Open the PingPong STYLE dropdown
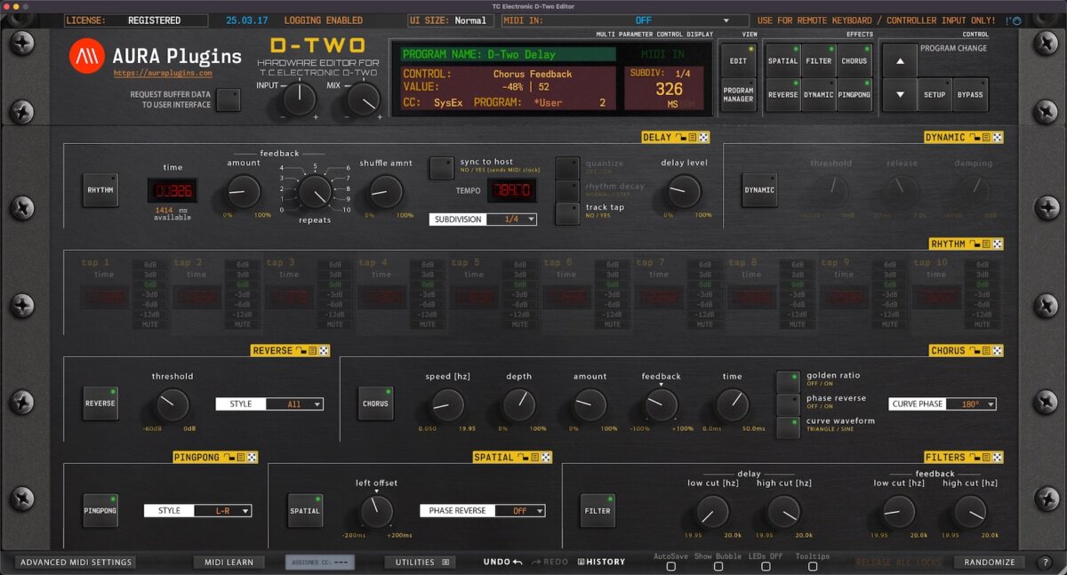This screenshot has height=575, width=1067. tap(198, 511)
